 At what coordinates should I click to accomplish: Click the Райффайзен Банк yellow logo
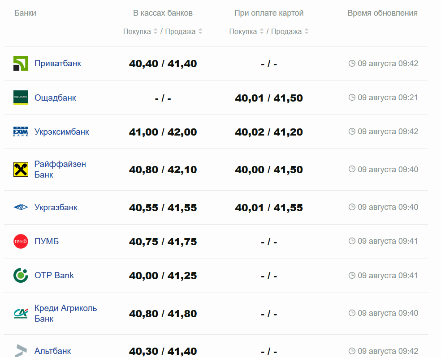[21, 170]
